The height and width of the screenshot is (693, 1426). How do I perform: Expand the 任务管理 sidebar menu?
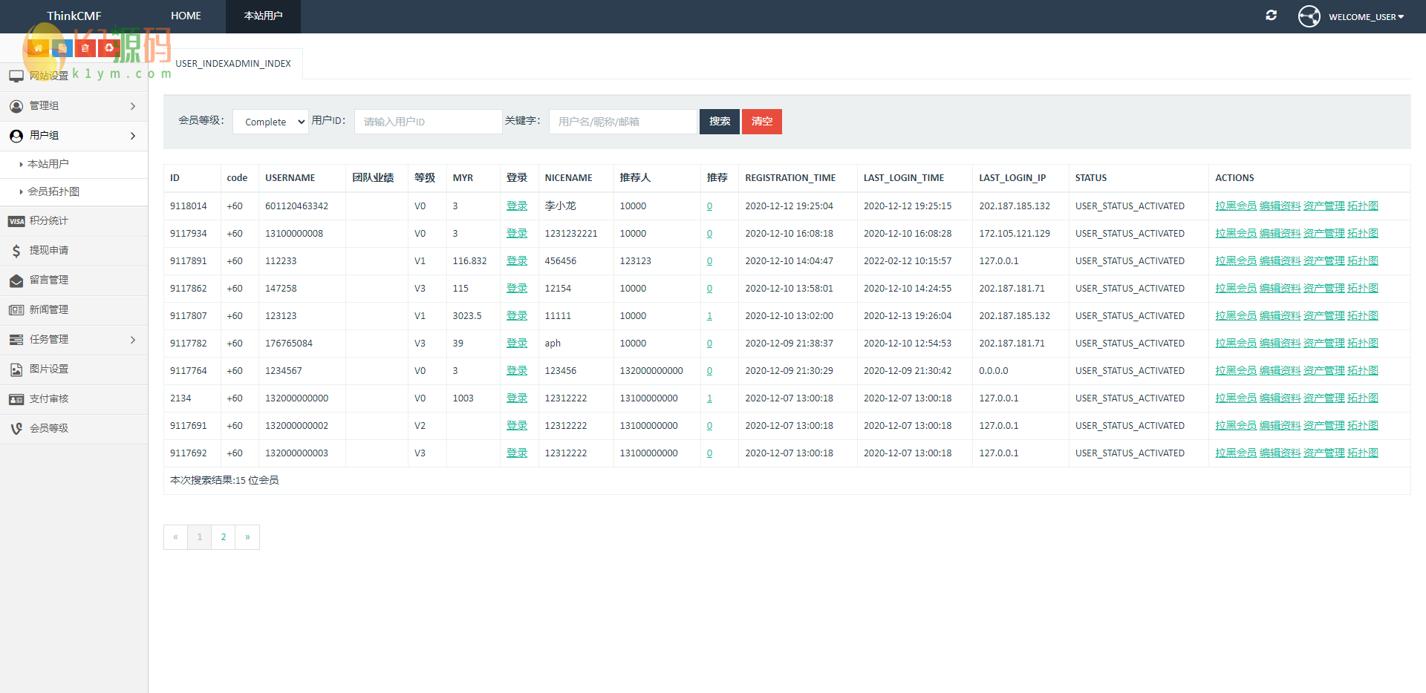click(74, 340)
